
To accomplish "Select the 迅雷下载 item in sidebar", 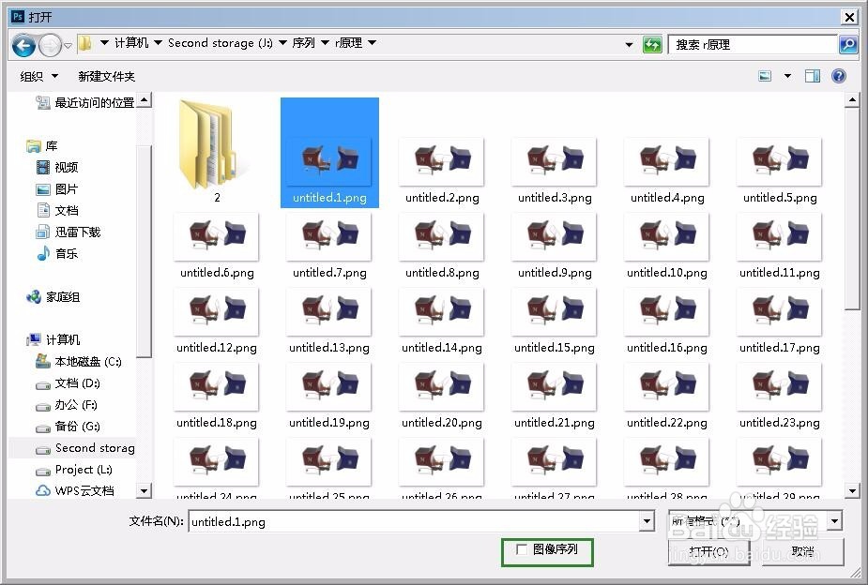I will click(x=66, y=232).
